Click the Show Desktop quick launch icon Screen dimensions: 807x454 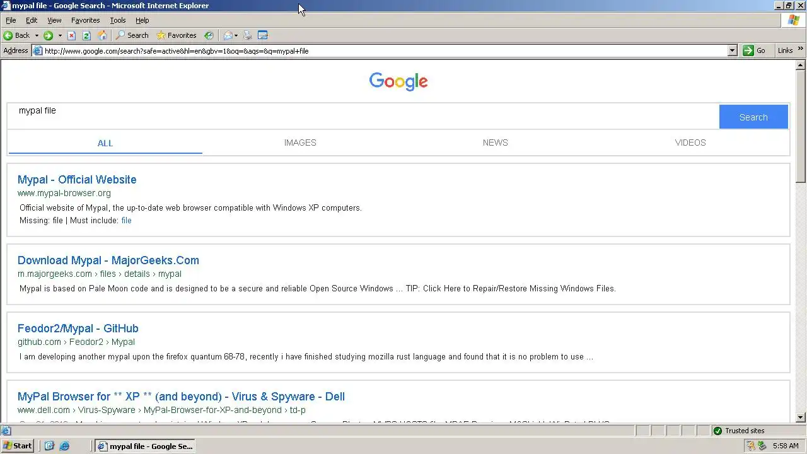pos(50,446)
